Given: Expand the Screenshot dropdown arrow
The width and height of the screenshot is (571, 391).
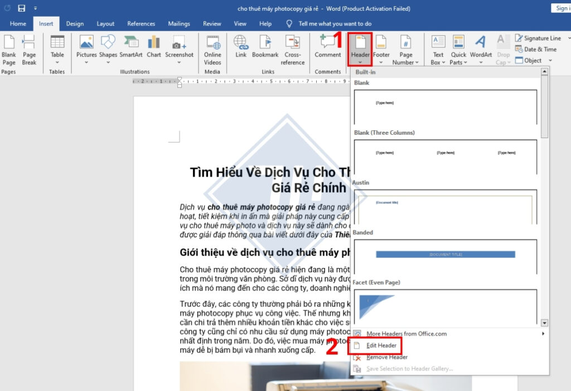Looking at the screenshot, I should point(179,62).
